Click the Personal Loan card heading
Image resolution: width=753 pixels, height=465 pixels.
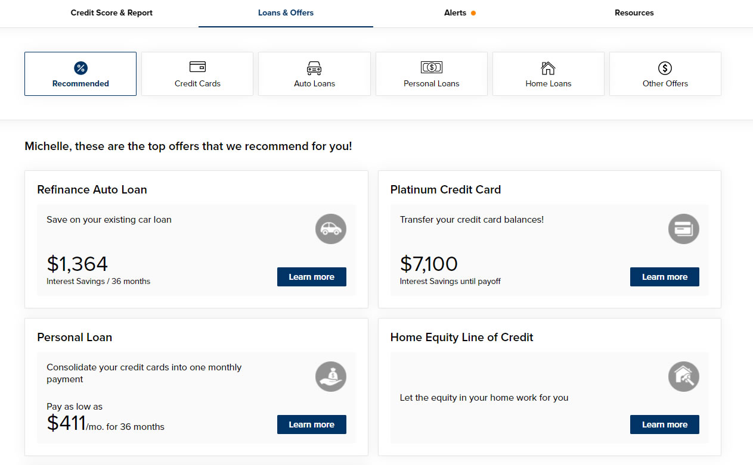coord(75,338)
